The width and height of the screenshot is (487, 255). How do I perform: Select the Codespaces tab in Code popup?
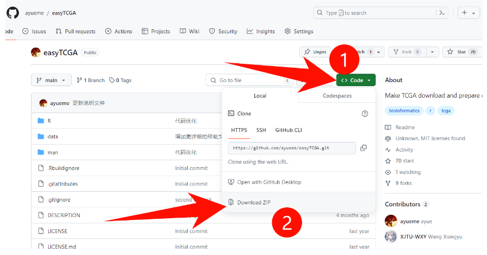click(337, 96)
